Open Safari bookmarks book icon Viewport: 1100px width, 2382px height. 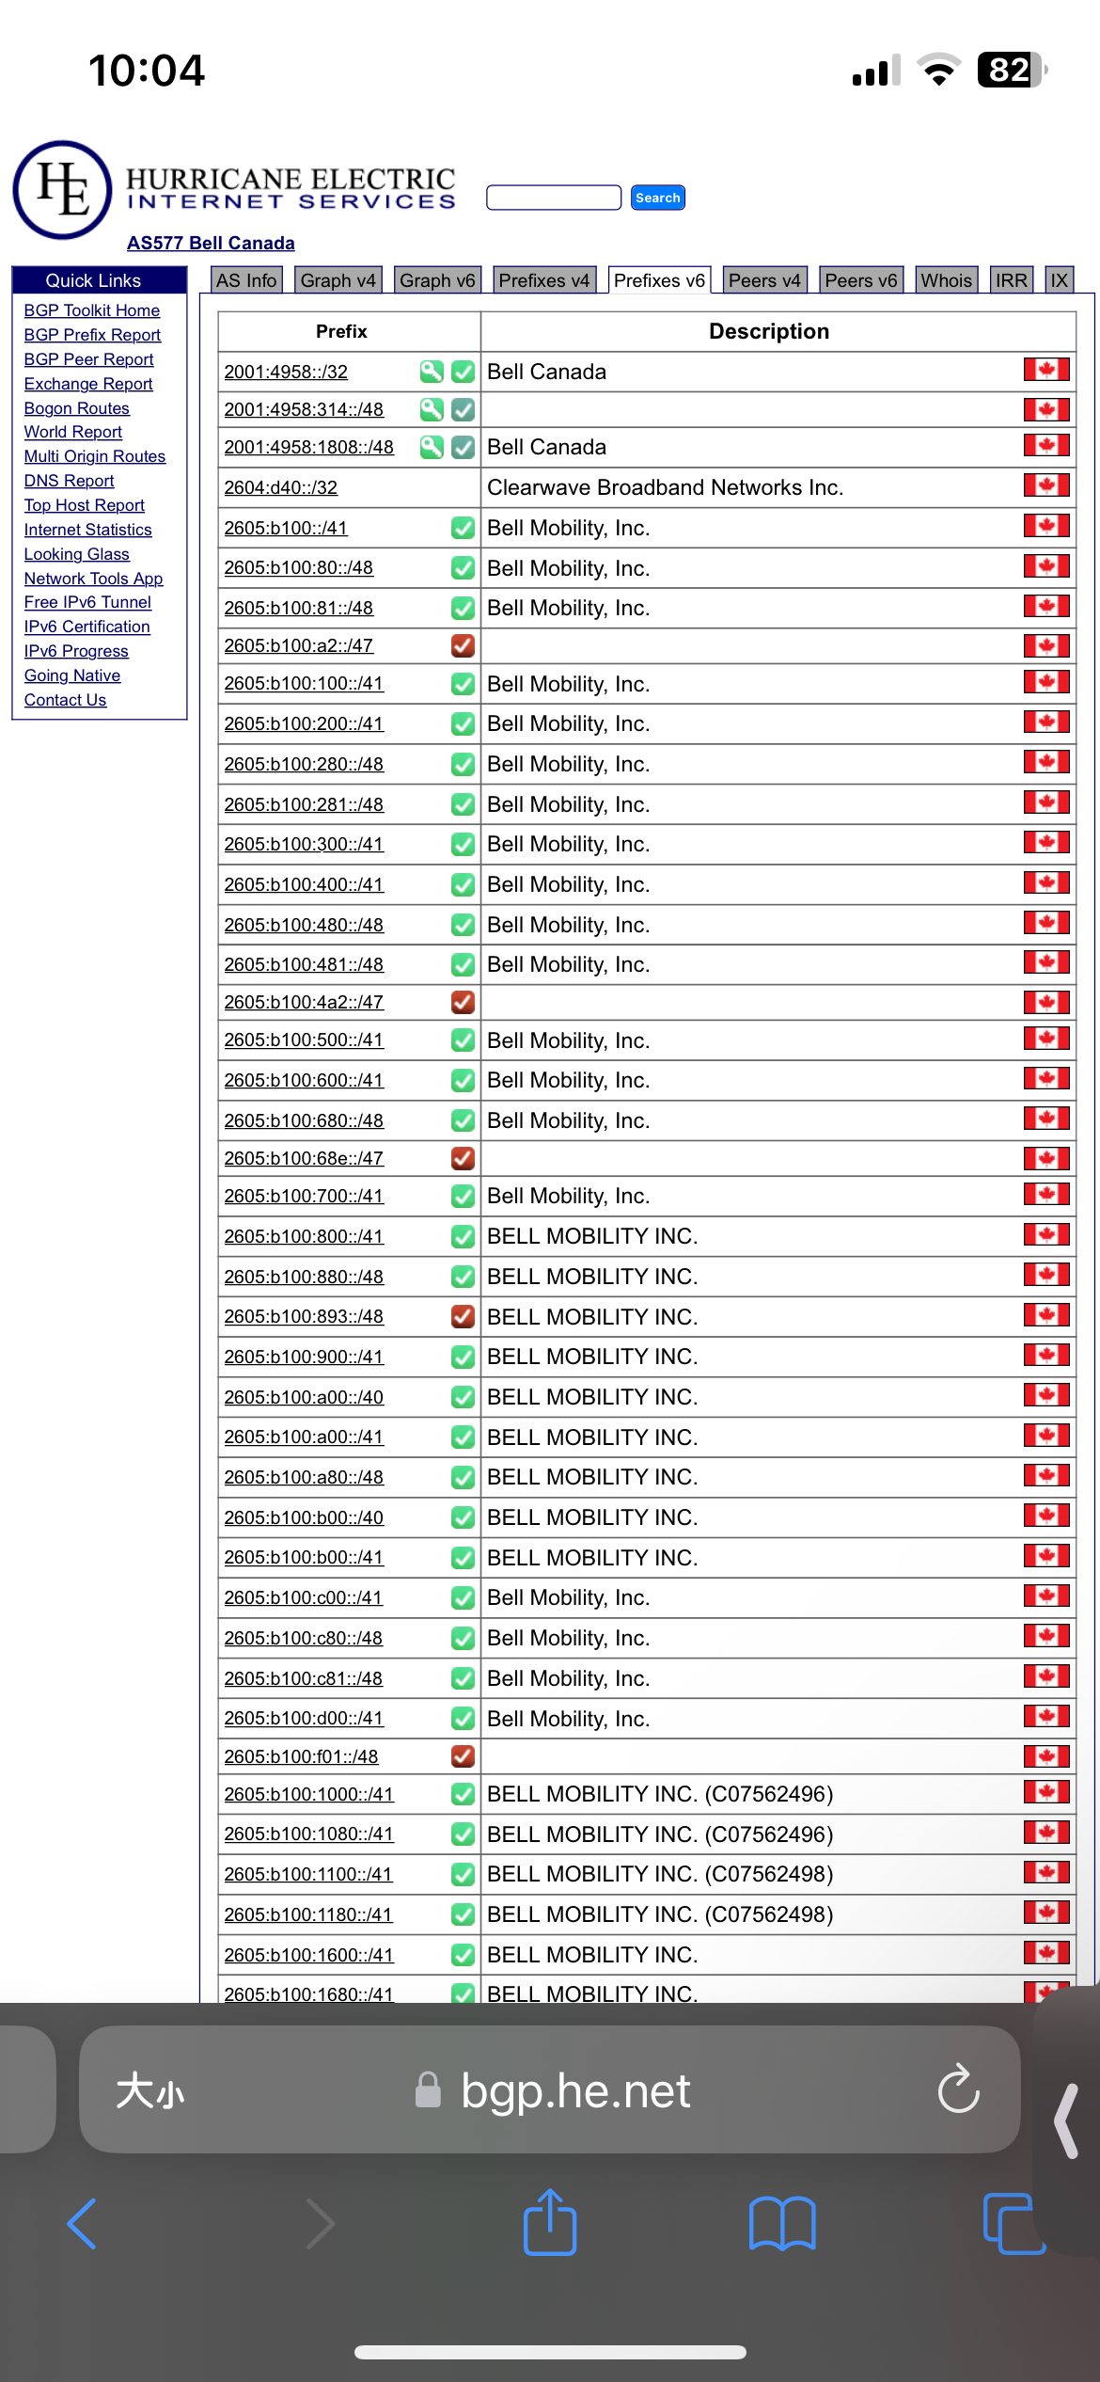781,2224
